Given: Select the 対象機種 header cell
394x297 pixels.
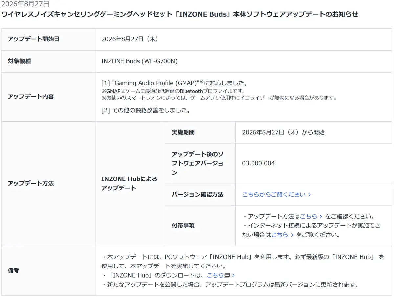Looking at the screenshot, I should (x=48, y=61).
